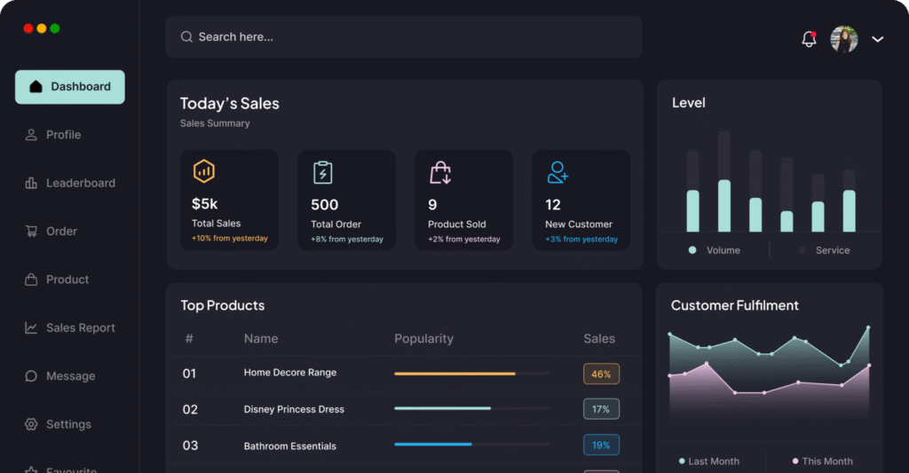Toggle Last Month series in Customer Fulfilment
This screenshot has height=473, width=909.
point(708,461)
